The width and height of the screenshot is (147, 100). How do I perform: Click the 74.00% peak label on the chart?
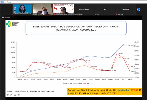[x=120, y=54]
